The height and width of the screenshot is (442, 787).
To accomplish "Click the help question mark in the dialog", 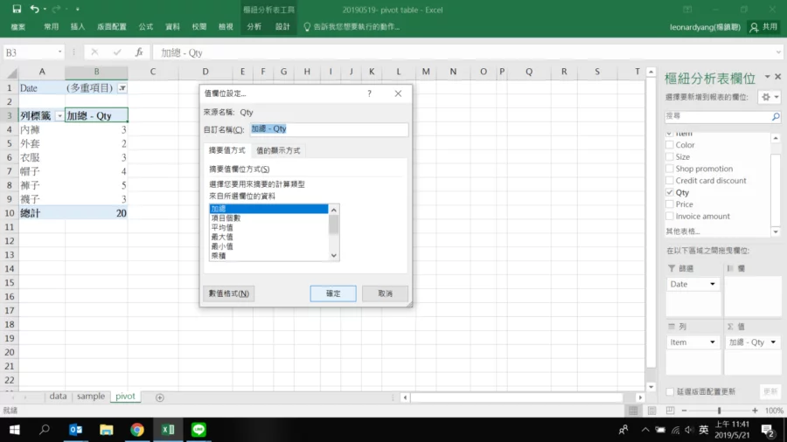I will (369, 93).
